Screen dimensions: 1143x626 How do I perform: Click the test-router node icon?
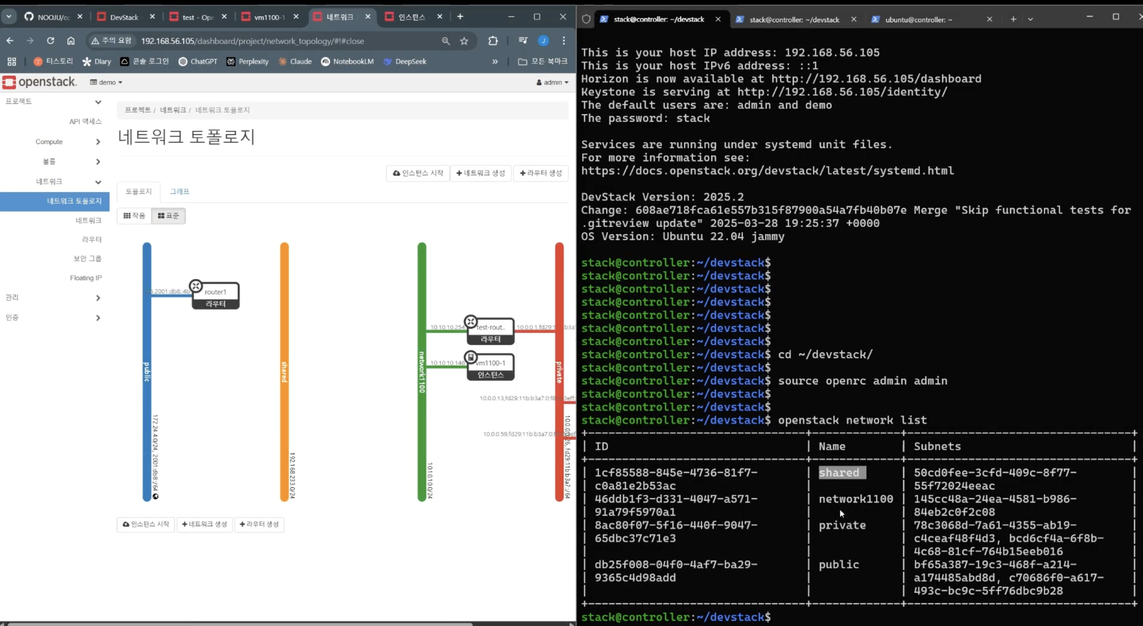tap(471, 322)
